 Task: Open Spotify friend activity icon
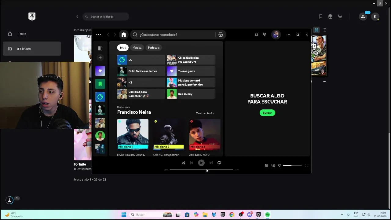click(265, 35)
